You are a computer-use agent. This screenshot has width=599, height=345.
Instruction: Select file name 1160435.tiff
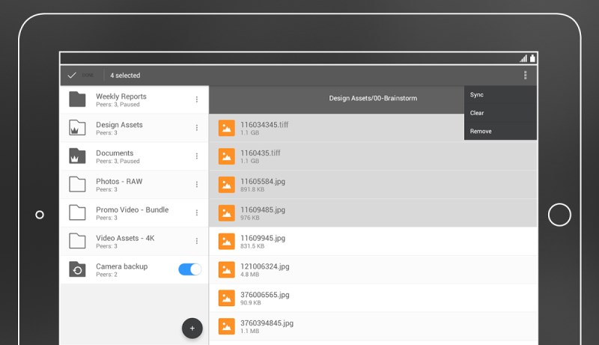(260, 153)
